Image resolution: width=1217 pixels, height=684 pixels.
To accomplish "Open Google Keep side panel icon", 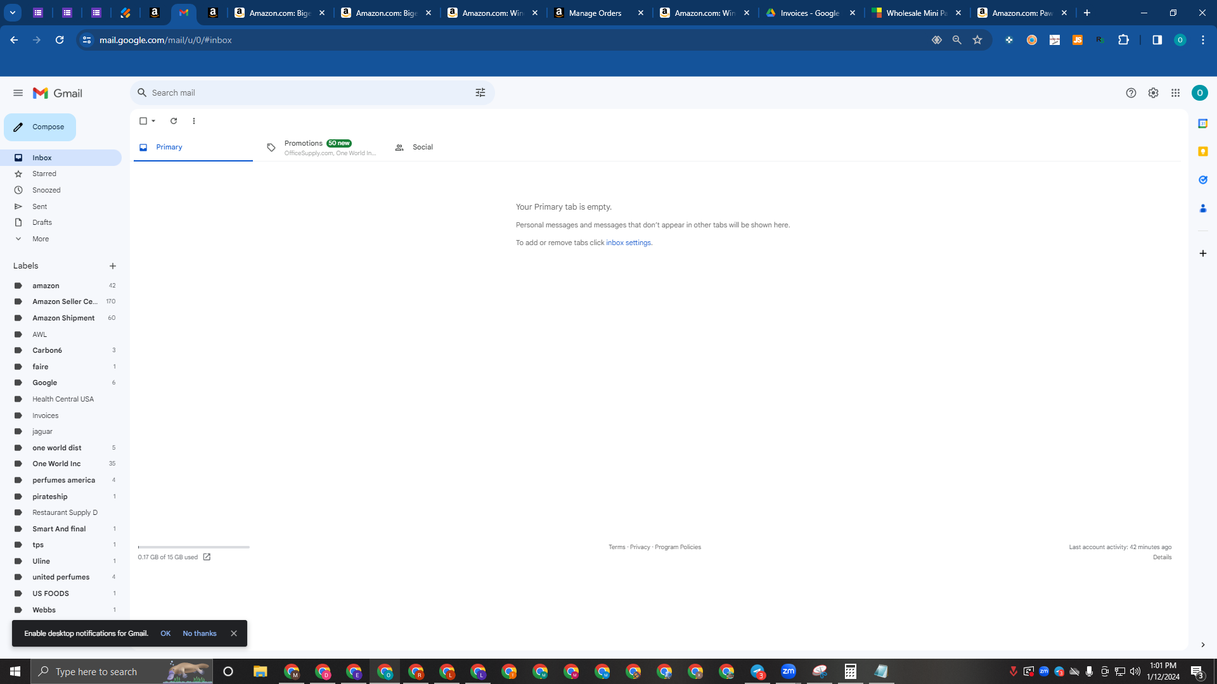I will (1202, 151).
